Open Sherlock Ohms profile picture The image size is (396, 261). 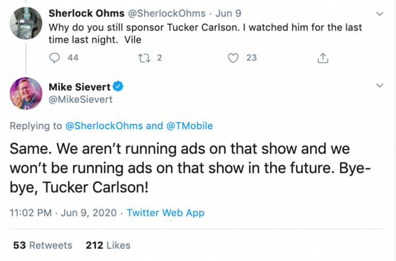[26, 23]
